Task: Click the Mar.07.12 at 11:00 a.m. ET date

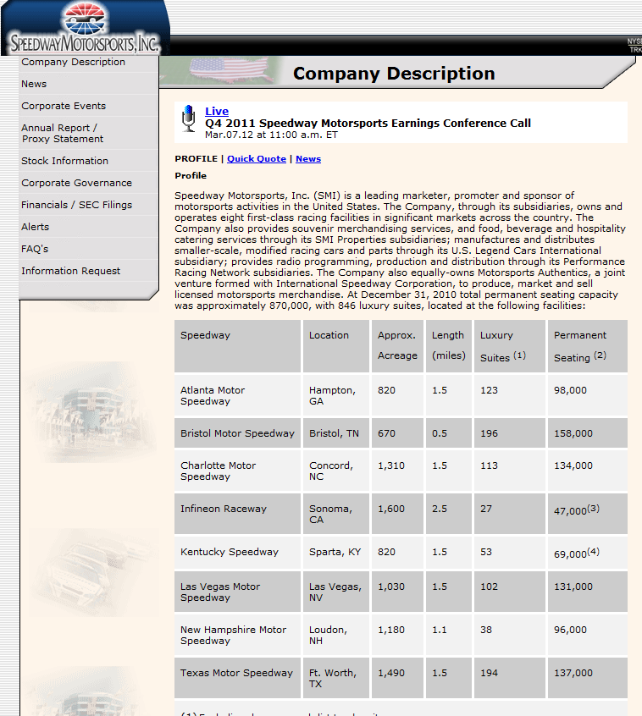Action: (271, 135)
